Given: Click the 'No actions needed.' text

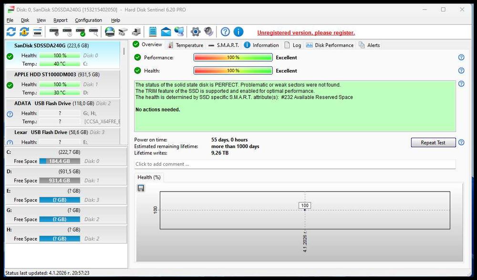Looking at the screenshot, I should (x=157, y=110).
